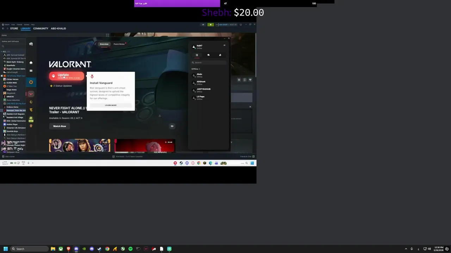Open the Steam library collections grid icon
Screen dimensions: 451x253
[x=107, y=35]
